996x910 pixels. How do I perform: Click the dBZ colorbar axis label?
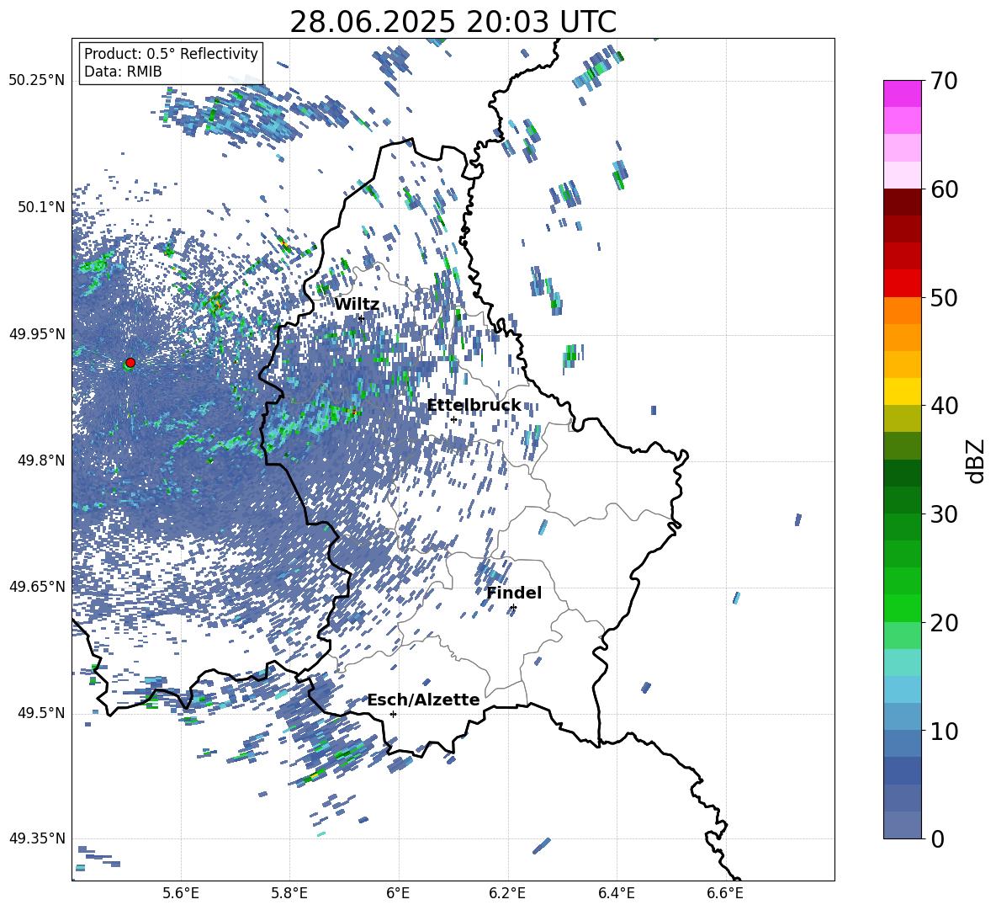click(977, 460)
